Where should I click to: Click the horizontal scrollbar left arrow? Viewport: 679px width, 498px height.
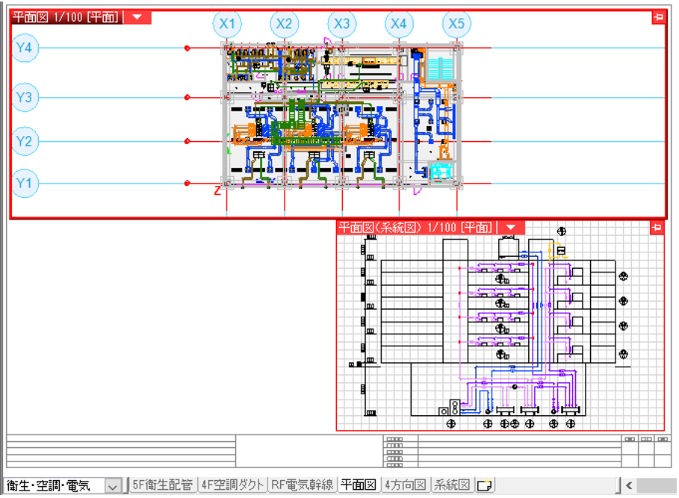(629, 485)
